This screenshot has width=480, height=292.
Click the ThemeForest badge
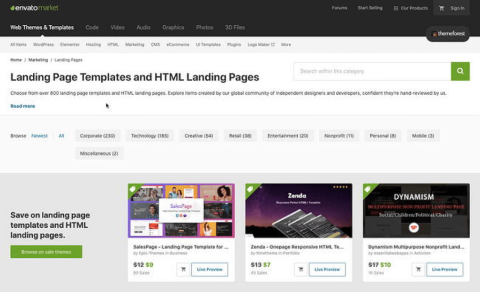(x=448, y=34)
